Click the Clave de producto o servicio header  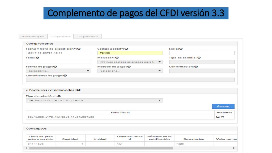coord(41,138)
